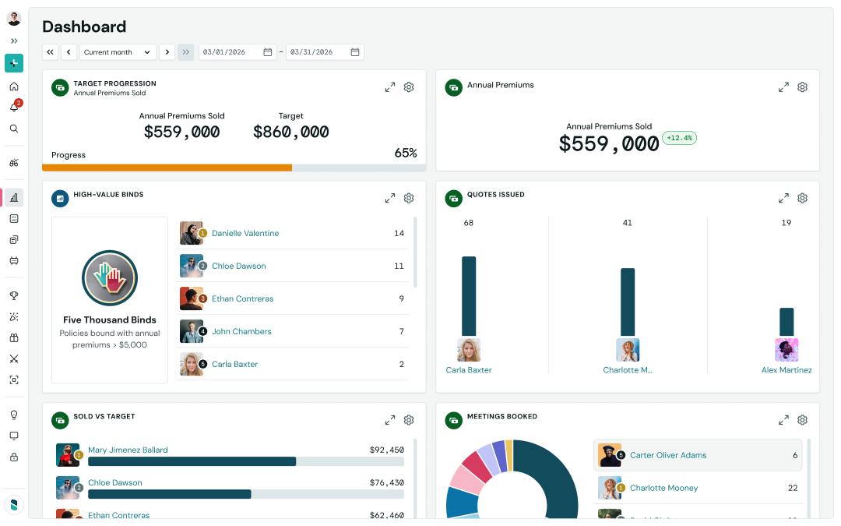Open the Home icon in sidebar

14,86
